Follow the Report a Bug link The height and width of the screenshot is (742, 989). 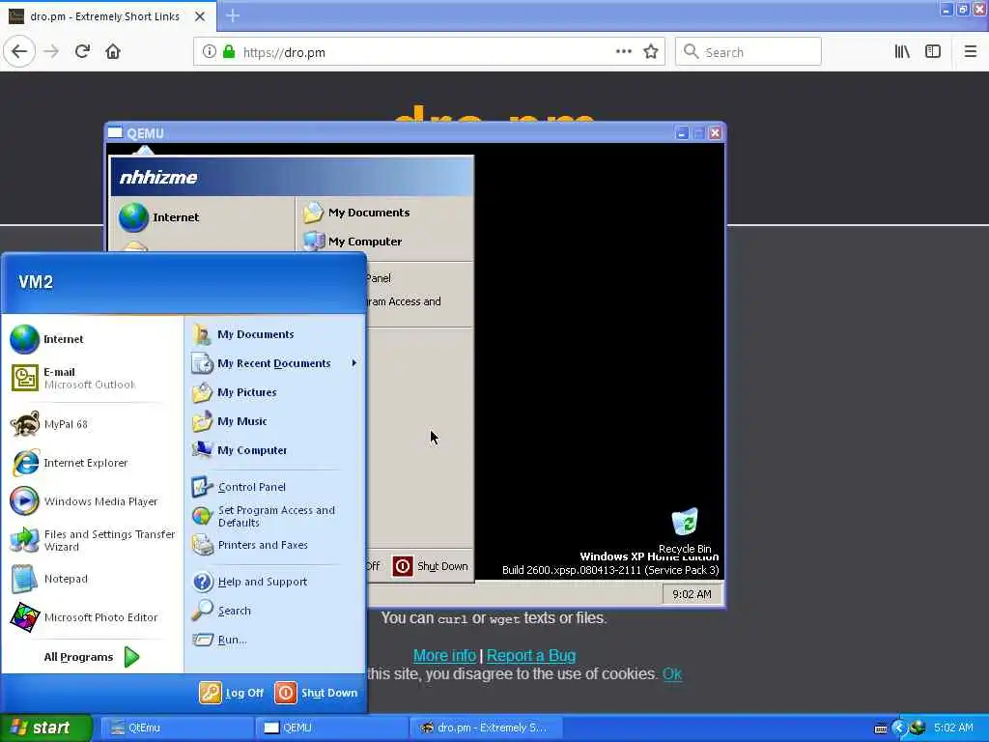click(531, 656)
